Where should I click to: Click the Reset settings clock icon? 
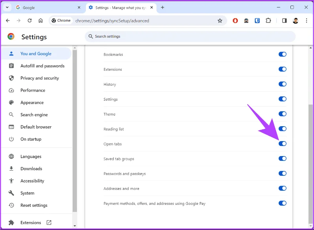coord(11,205)
